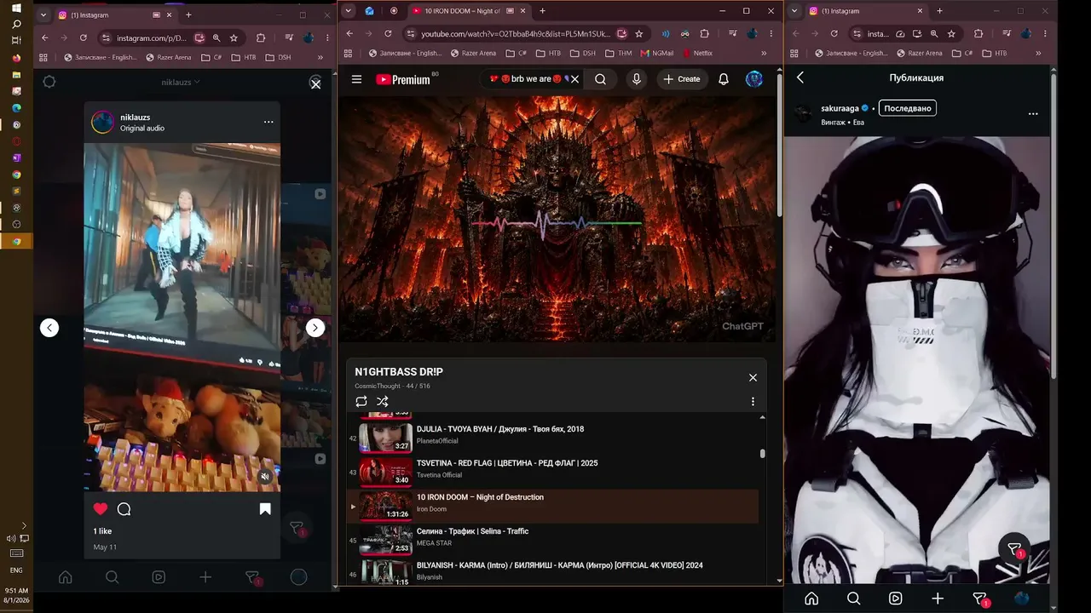Go to YouTube Premium home via logo
The image size is (1091, 613).
pos(403,79)
